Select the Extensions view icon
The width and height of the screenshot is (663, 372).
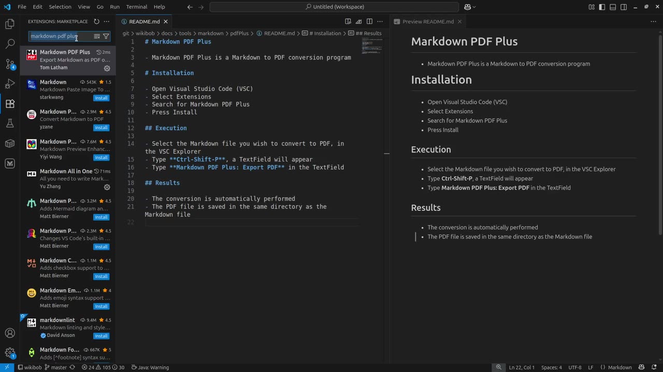click(10, 104)
